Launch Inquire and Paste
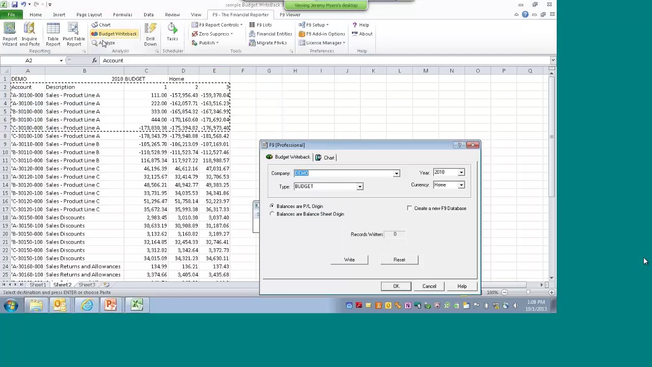 tap(30, 35)
